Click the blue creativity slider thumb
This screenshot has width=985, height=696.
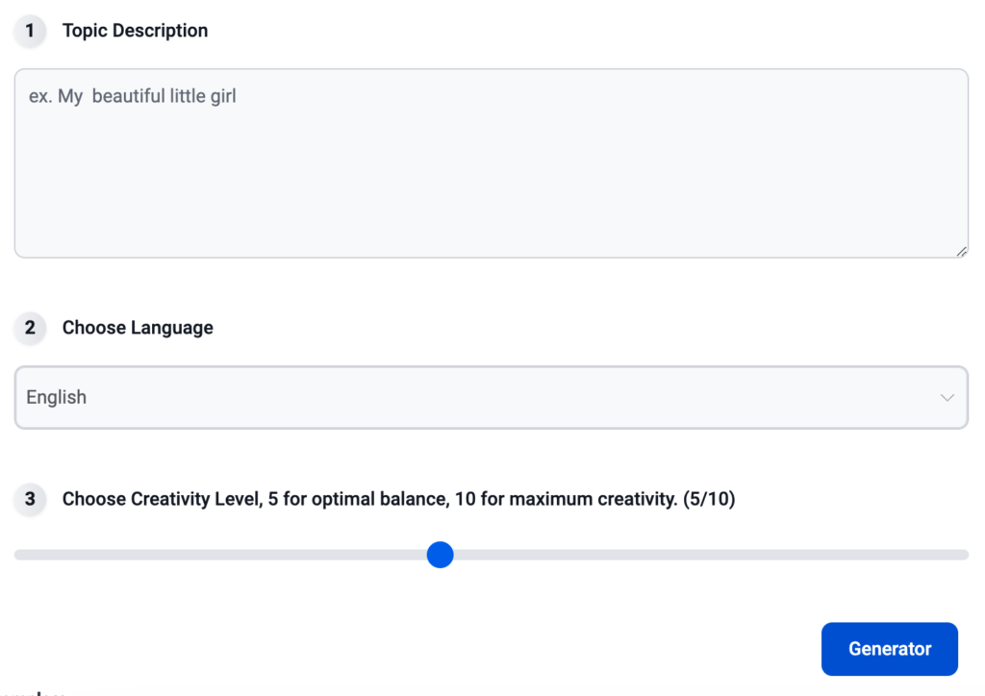(x=440, y=555)
